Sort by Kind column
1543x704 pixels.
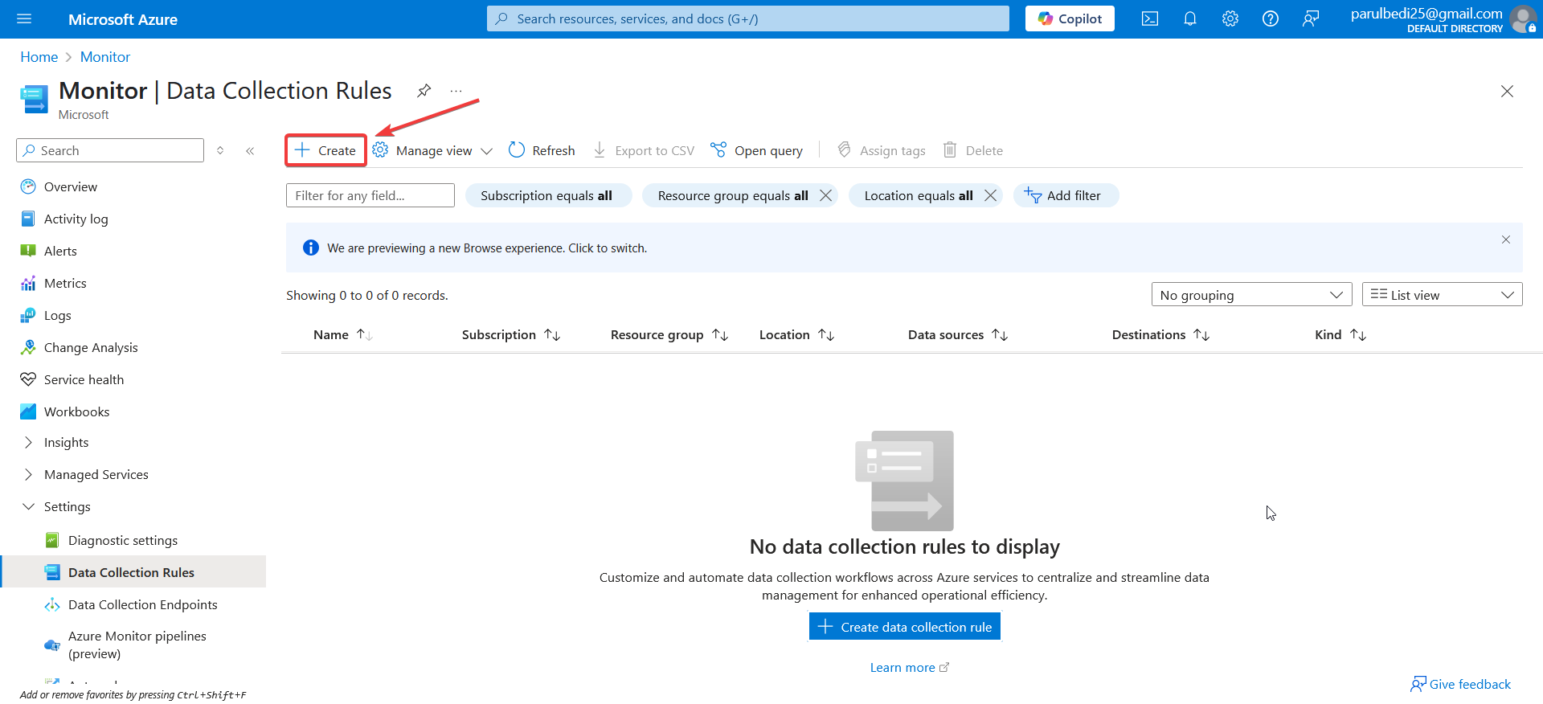click(1340, 335)
